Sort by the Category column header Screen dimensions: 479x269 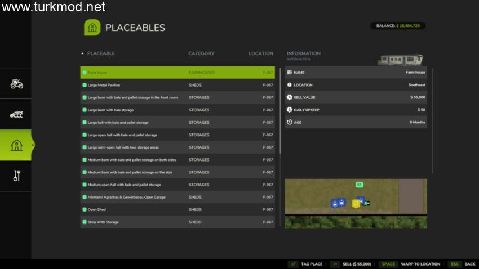click(x=201, y=53)
